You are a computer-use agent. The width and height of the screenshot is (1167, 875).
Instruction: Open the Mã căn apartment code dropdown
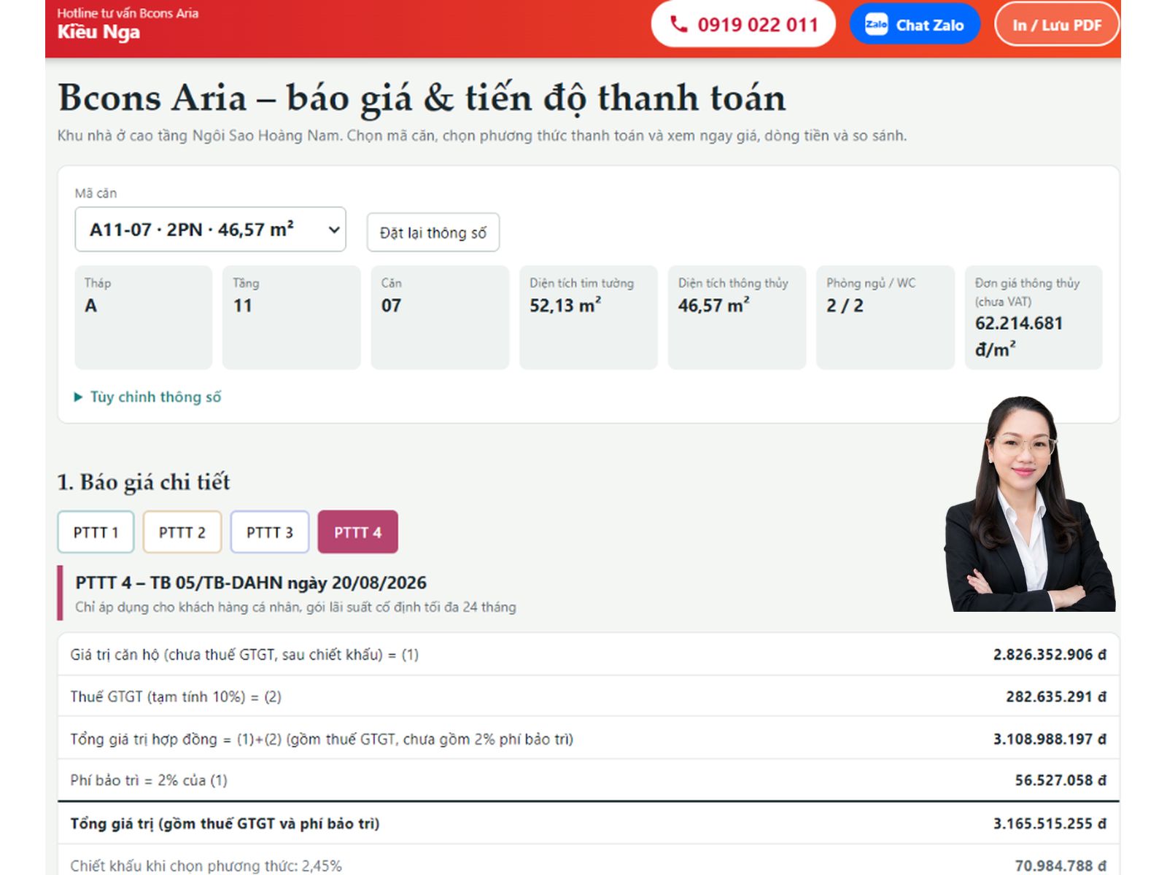click(210, 230)
